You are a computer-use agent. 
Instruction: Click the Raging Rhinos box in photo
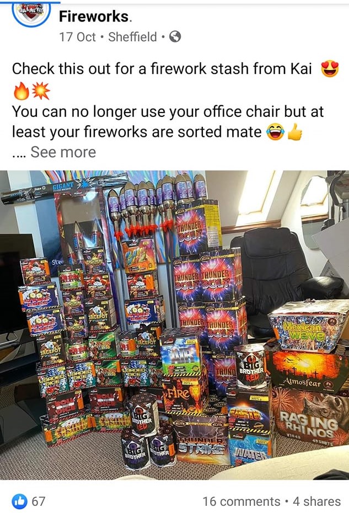click(311, 414)
